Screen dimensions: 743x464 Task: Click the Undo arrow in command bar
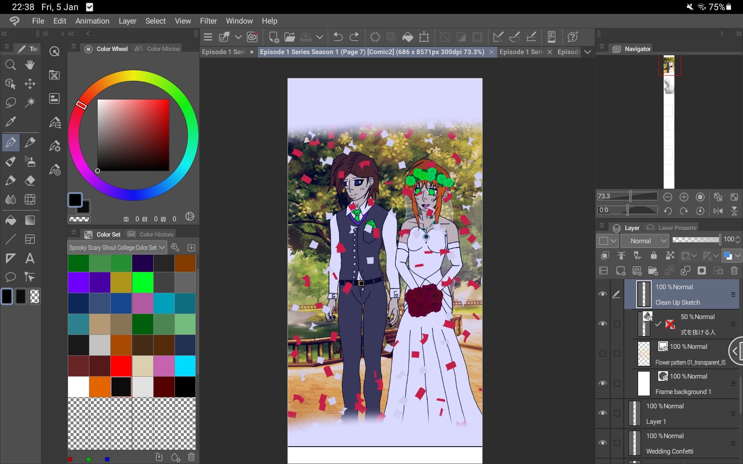pos(338,37)
